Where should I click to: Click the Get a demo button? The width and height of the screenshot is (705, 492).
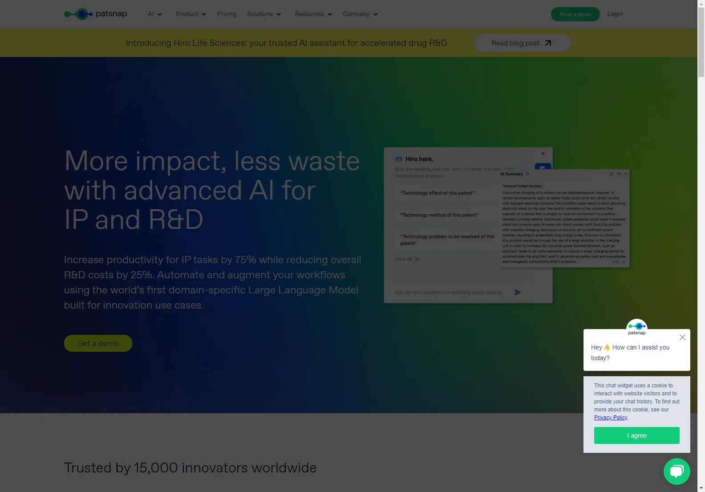[x=98, y=343]
